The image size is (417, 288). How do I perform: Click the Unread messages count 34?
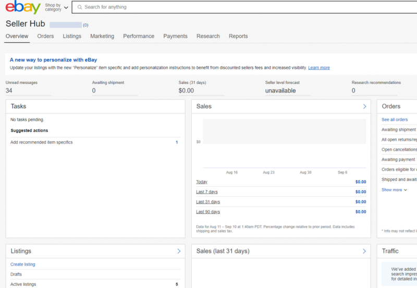[x=9, y=91]
